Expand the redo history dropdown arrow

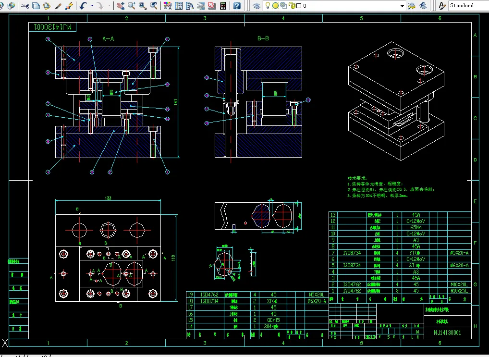tap(109, 6)
